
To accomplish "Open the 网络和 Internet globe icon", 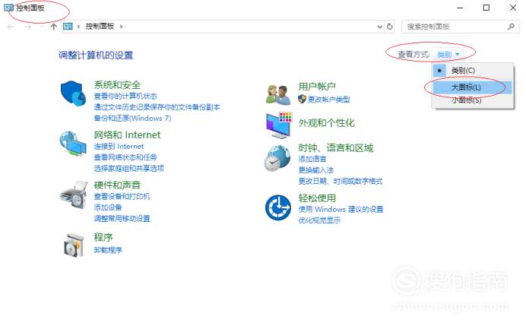I will (73, 144).
